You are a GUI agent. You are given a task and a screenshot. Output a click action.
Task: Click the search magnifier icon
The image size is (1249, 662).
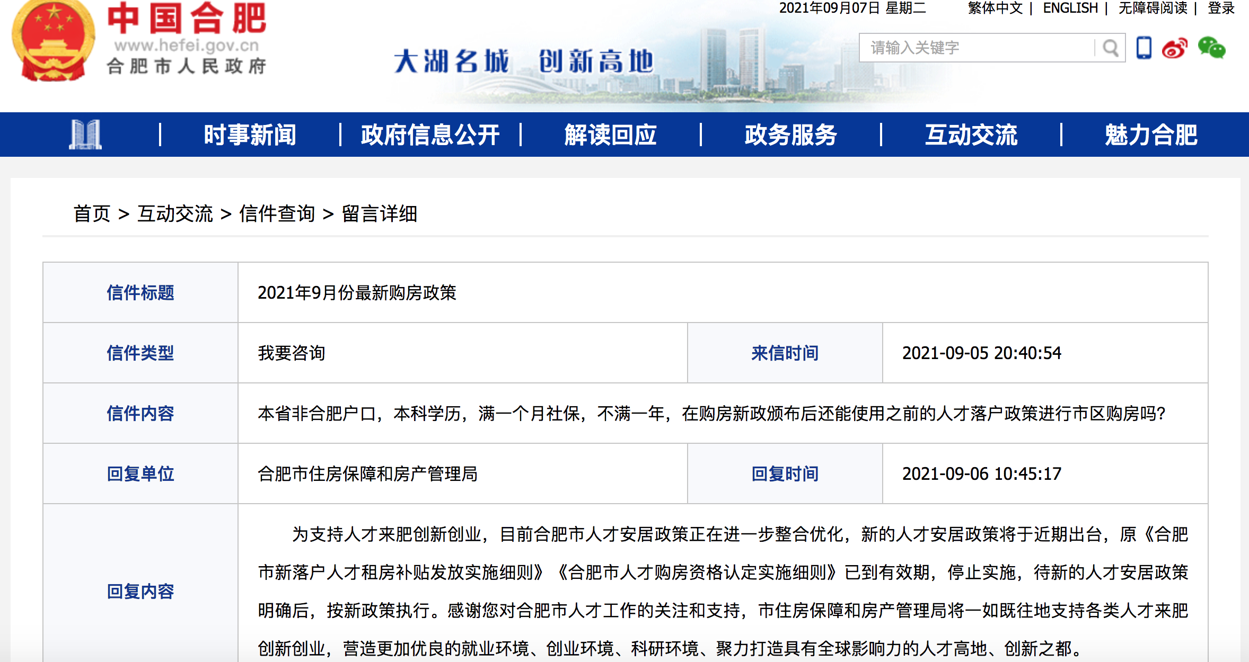click(1110, 48)
